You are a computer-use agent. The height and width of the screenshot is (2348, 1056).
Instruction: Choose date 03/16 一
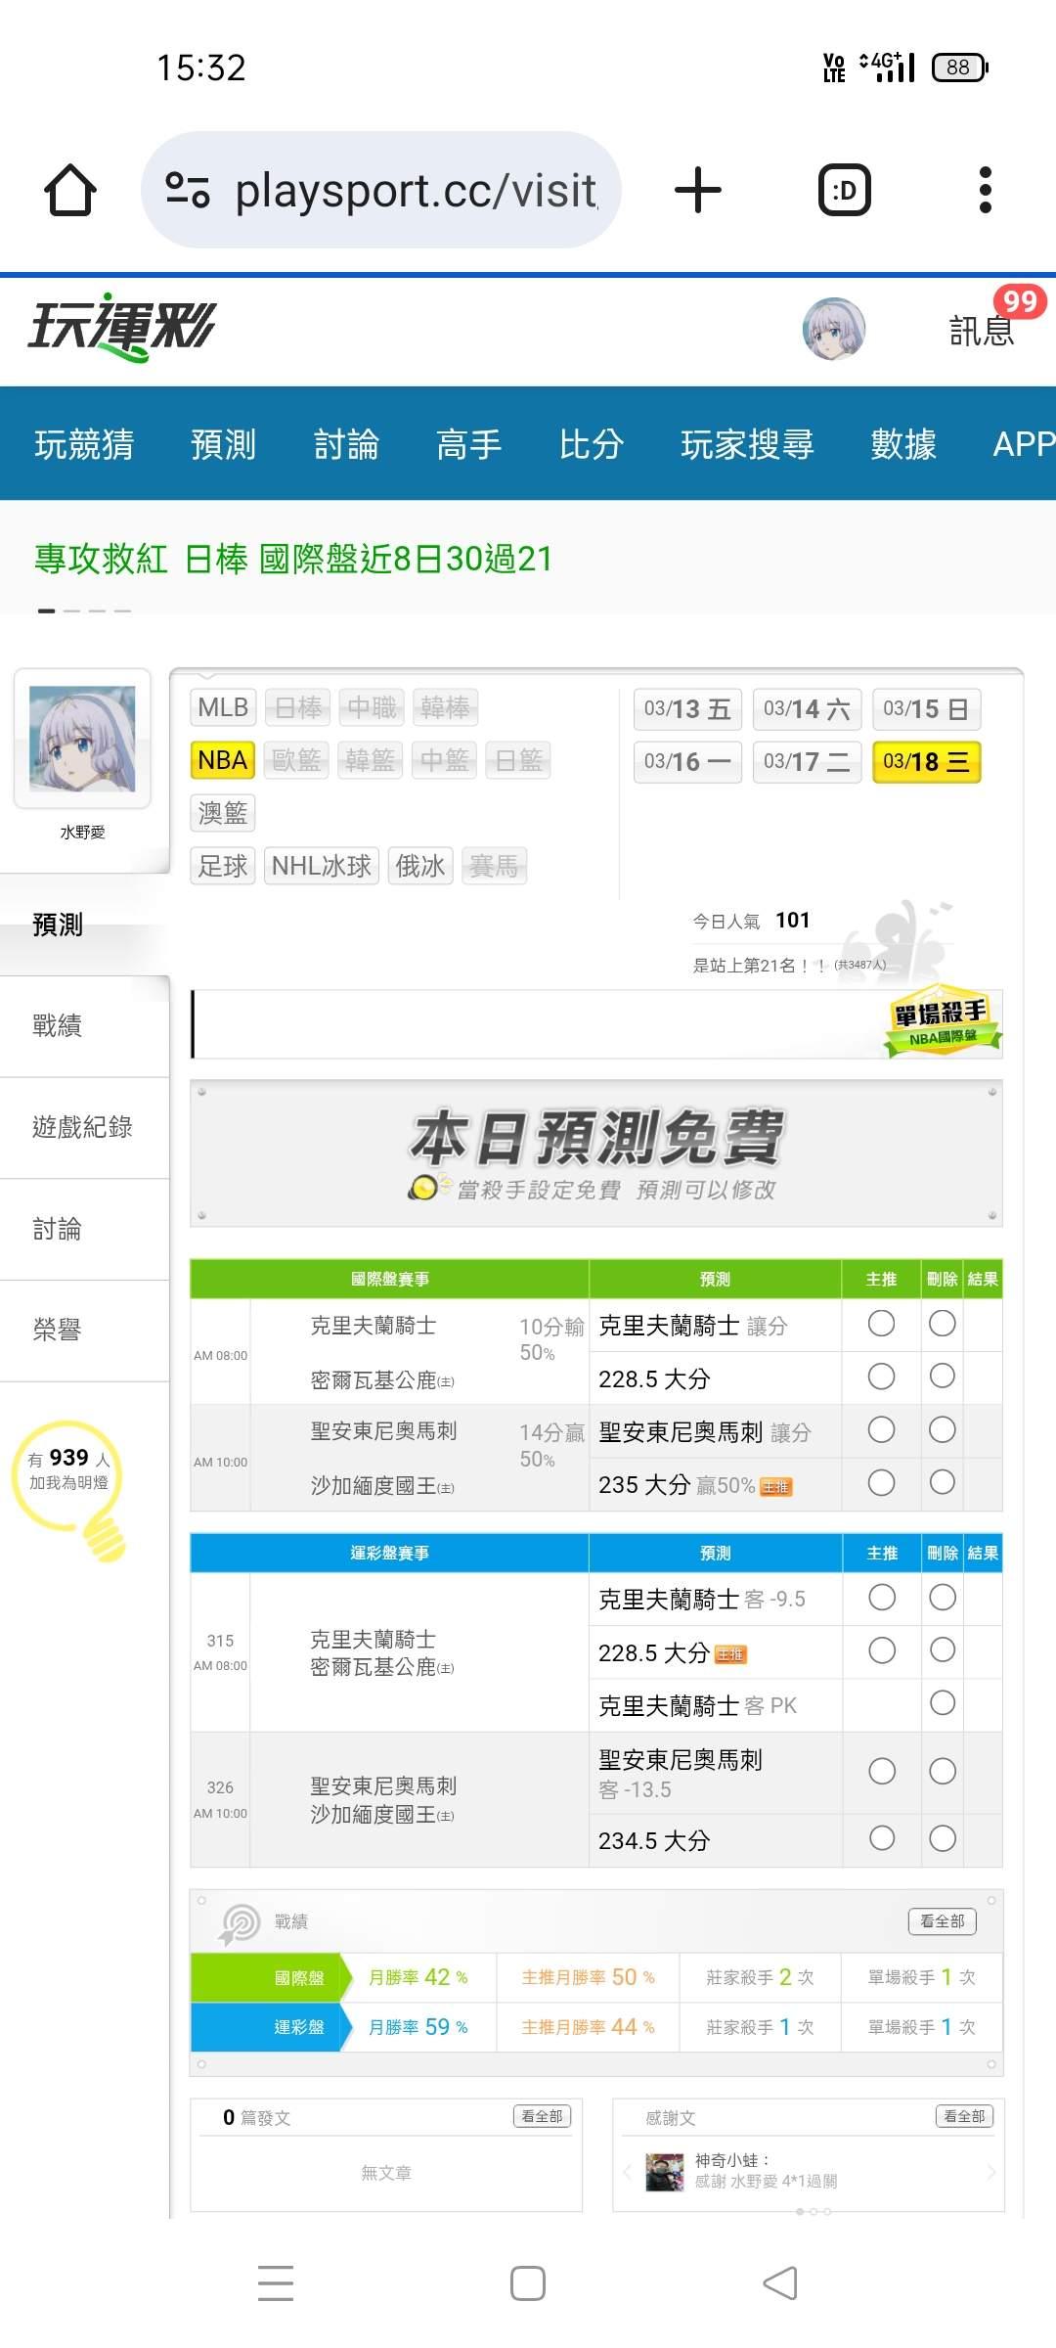(x=687, y=762)
